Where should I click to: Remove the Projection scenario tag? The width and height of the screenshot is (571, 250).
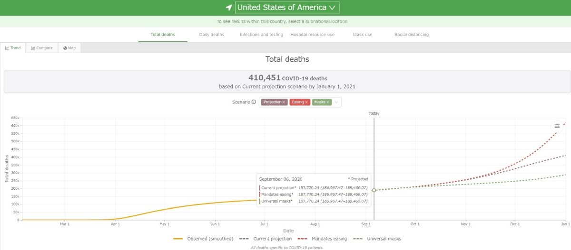pyautogui.click(x=284, y=102)
